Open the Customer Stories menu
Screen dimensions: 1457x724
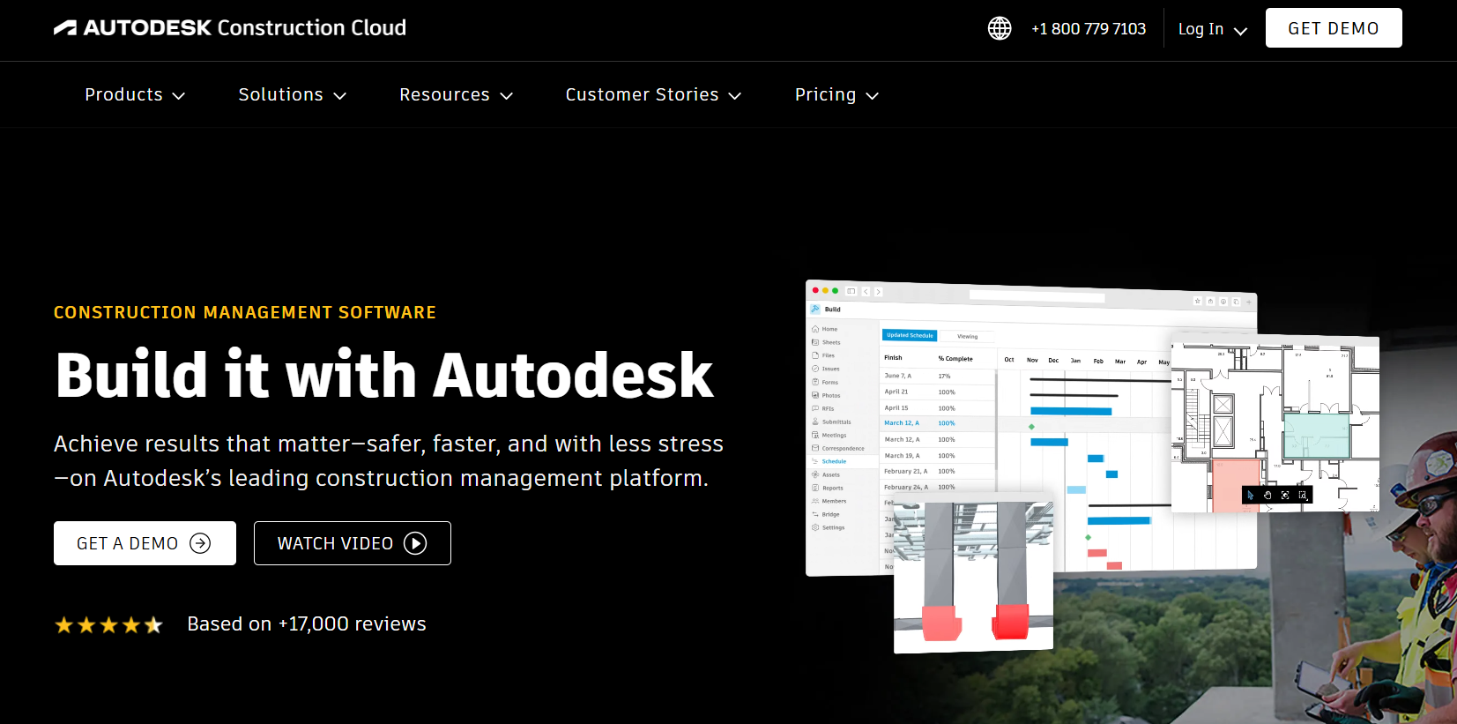[652, 95]
